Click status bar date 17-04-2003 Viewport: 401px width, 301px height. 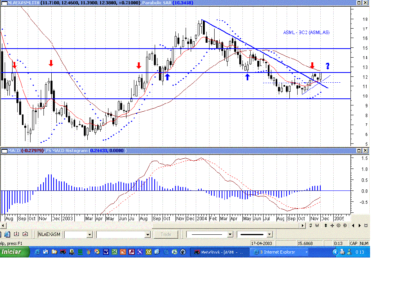tap(262, 243)
